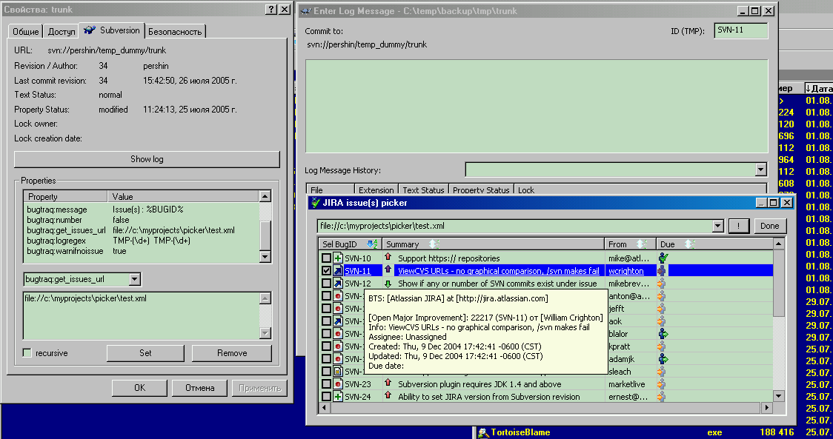Check the selection box in the sleach row
This screenshot has height=439, width=833.
[326, 372]
